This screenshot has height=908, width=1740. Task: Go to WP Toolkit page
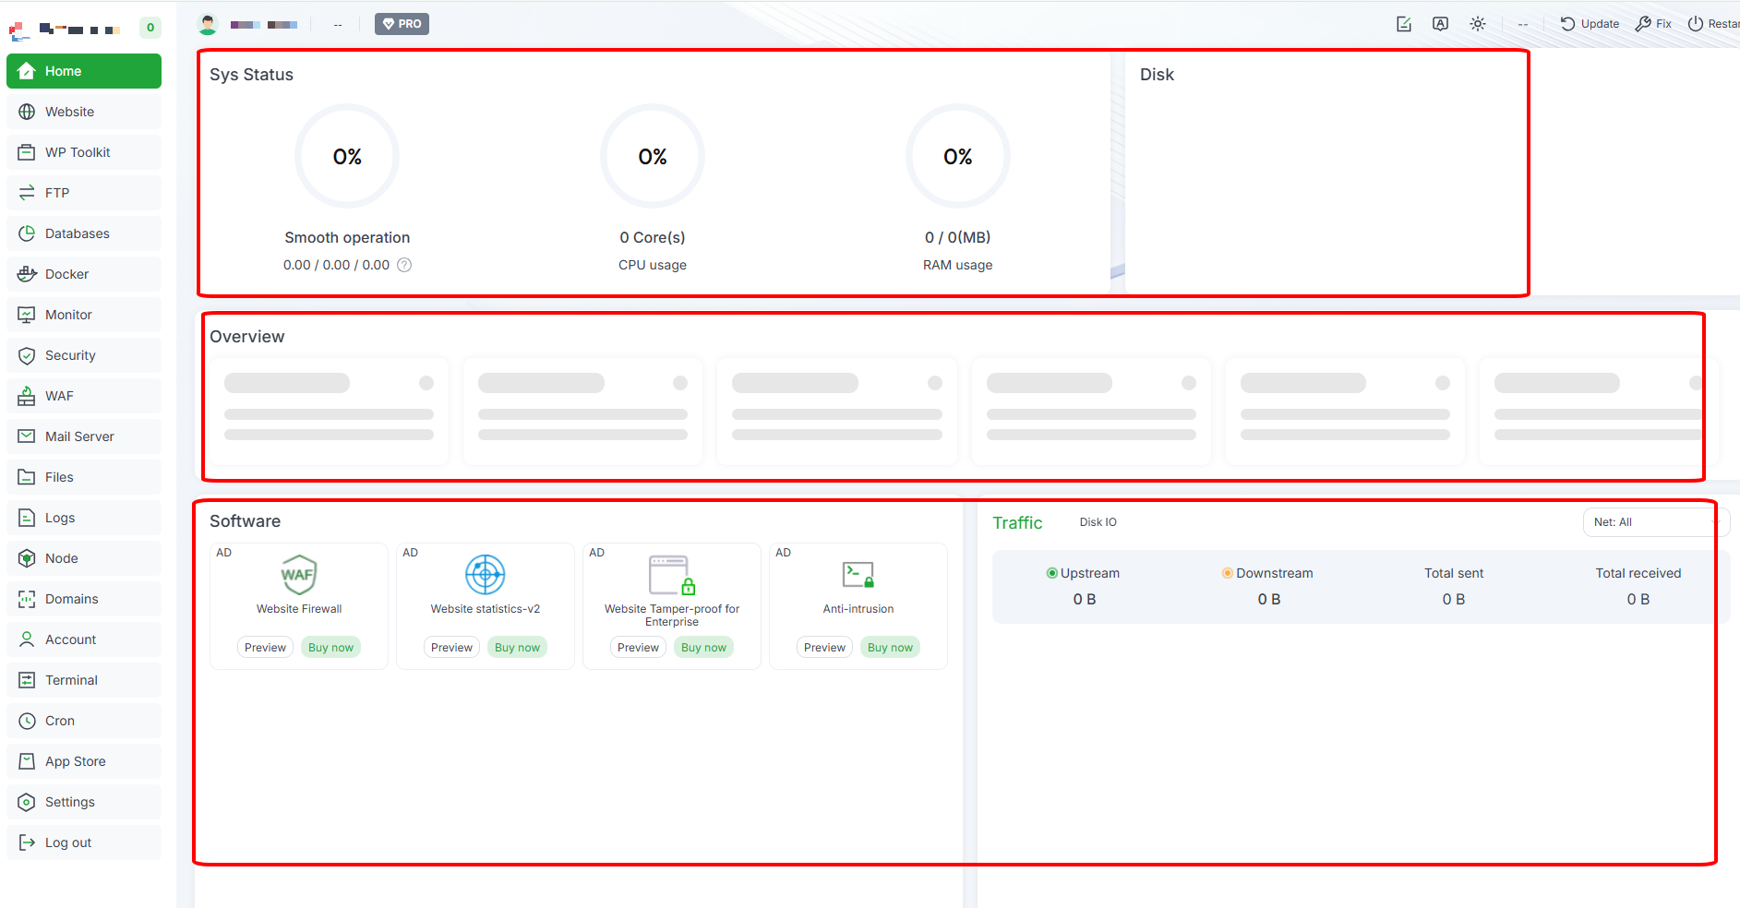pyautogui.click(x=84, y=152)
